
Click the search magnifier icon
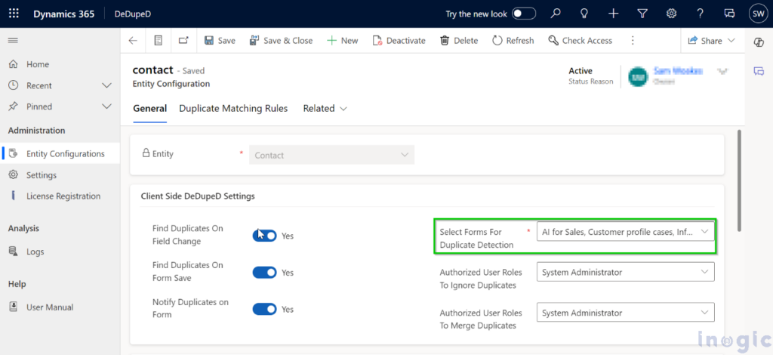coord(556,14)
